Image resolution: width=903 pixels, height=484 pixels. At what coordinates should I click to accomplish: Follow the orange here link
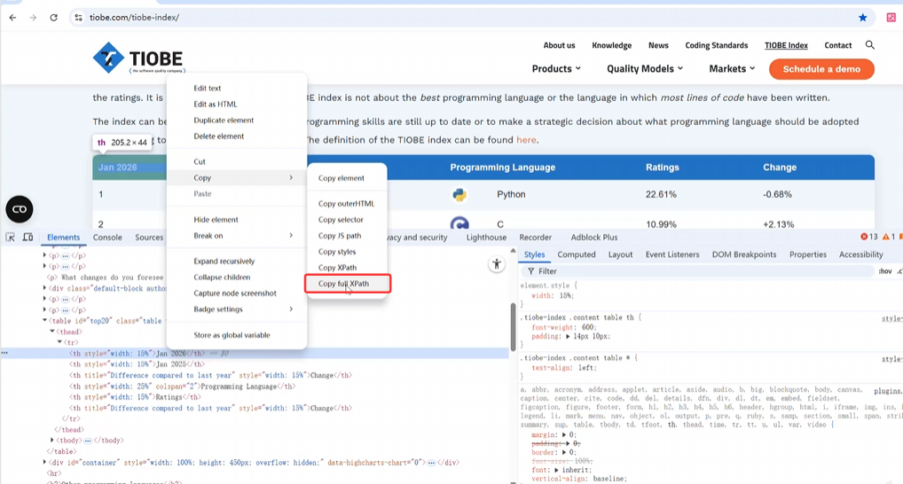526,140
